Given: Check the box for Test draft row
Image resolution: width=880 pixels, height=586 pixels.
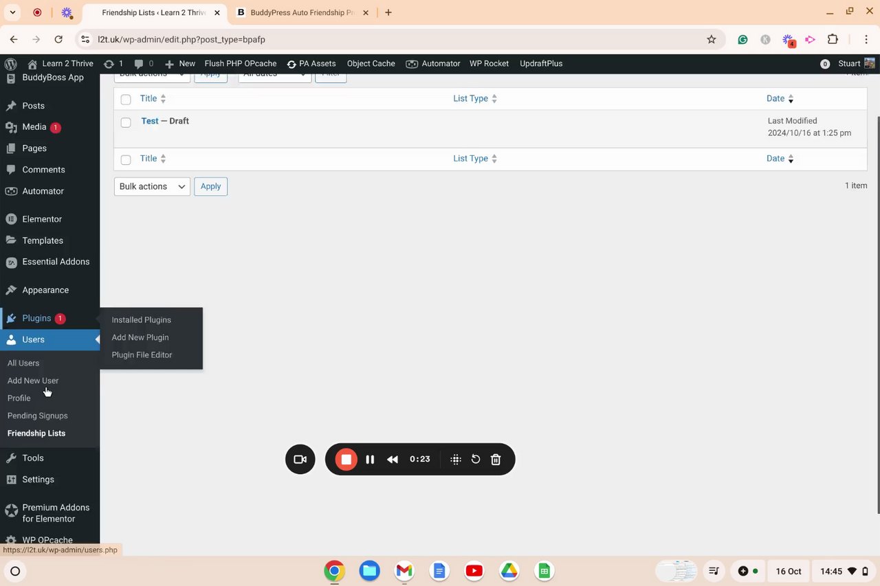Looking at the screenshot, I should point(126,122).
